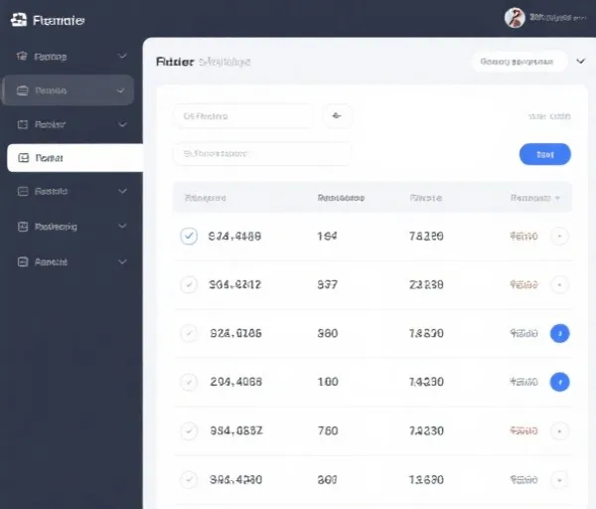The width and height of the screenshot is (596, 509).
Task: Click the blue round button in the 100 row
Action: pos(560,382)
